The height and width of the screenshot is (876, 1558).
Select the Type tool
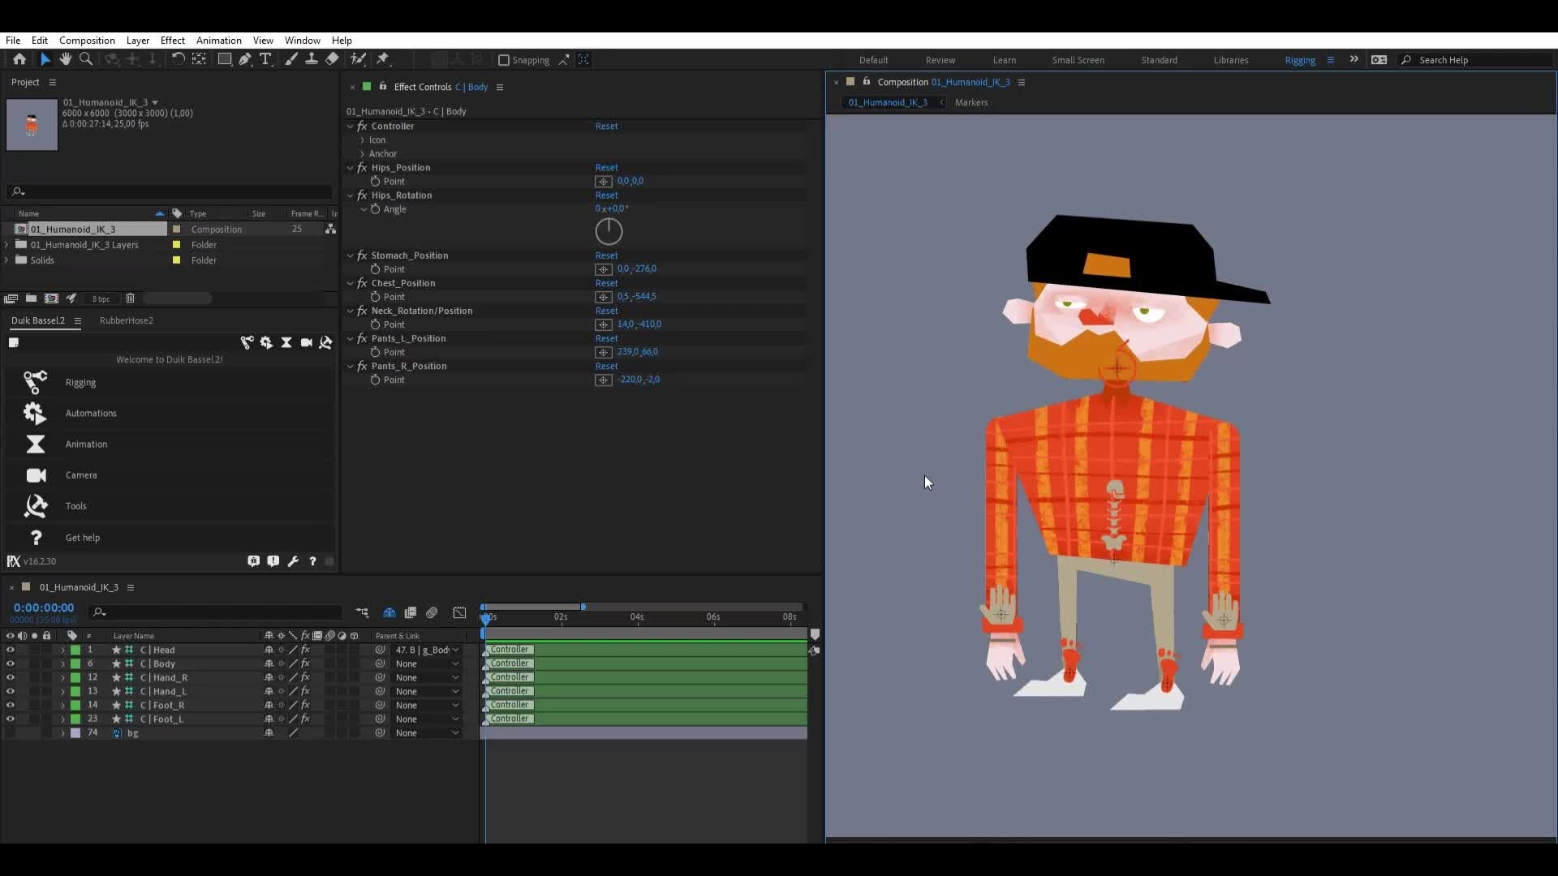(265, 59)
